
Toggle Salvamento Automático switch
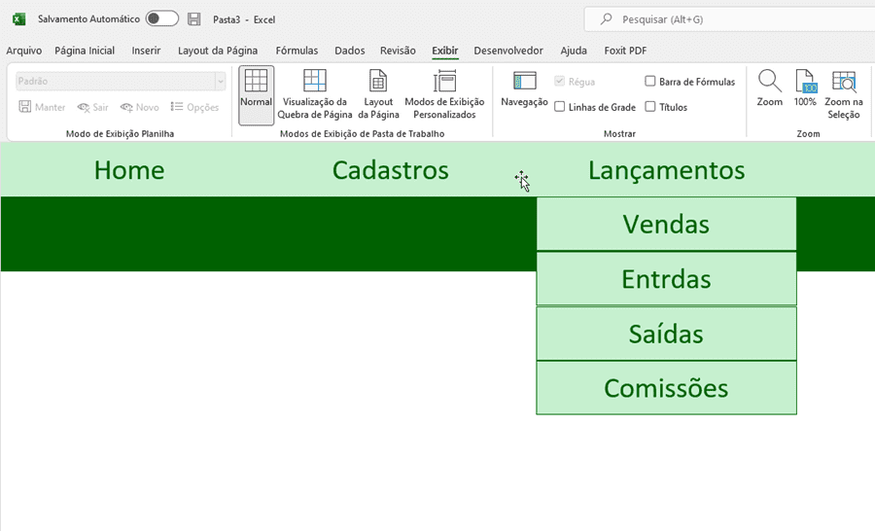[x=161, y=19]
